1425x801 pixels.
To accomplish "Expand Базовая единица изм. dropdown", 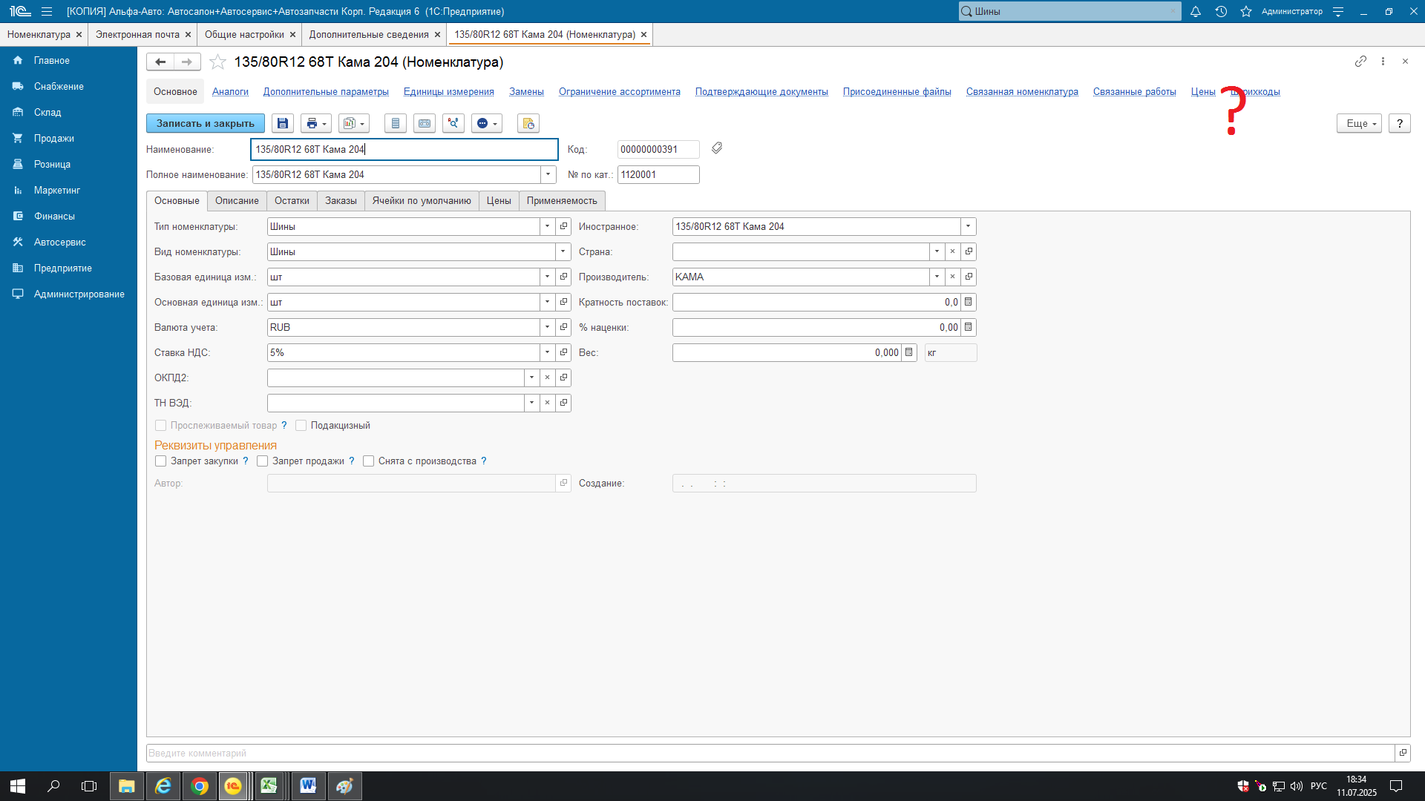I will 548,277.
